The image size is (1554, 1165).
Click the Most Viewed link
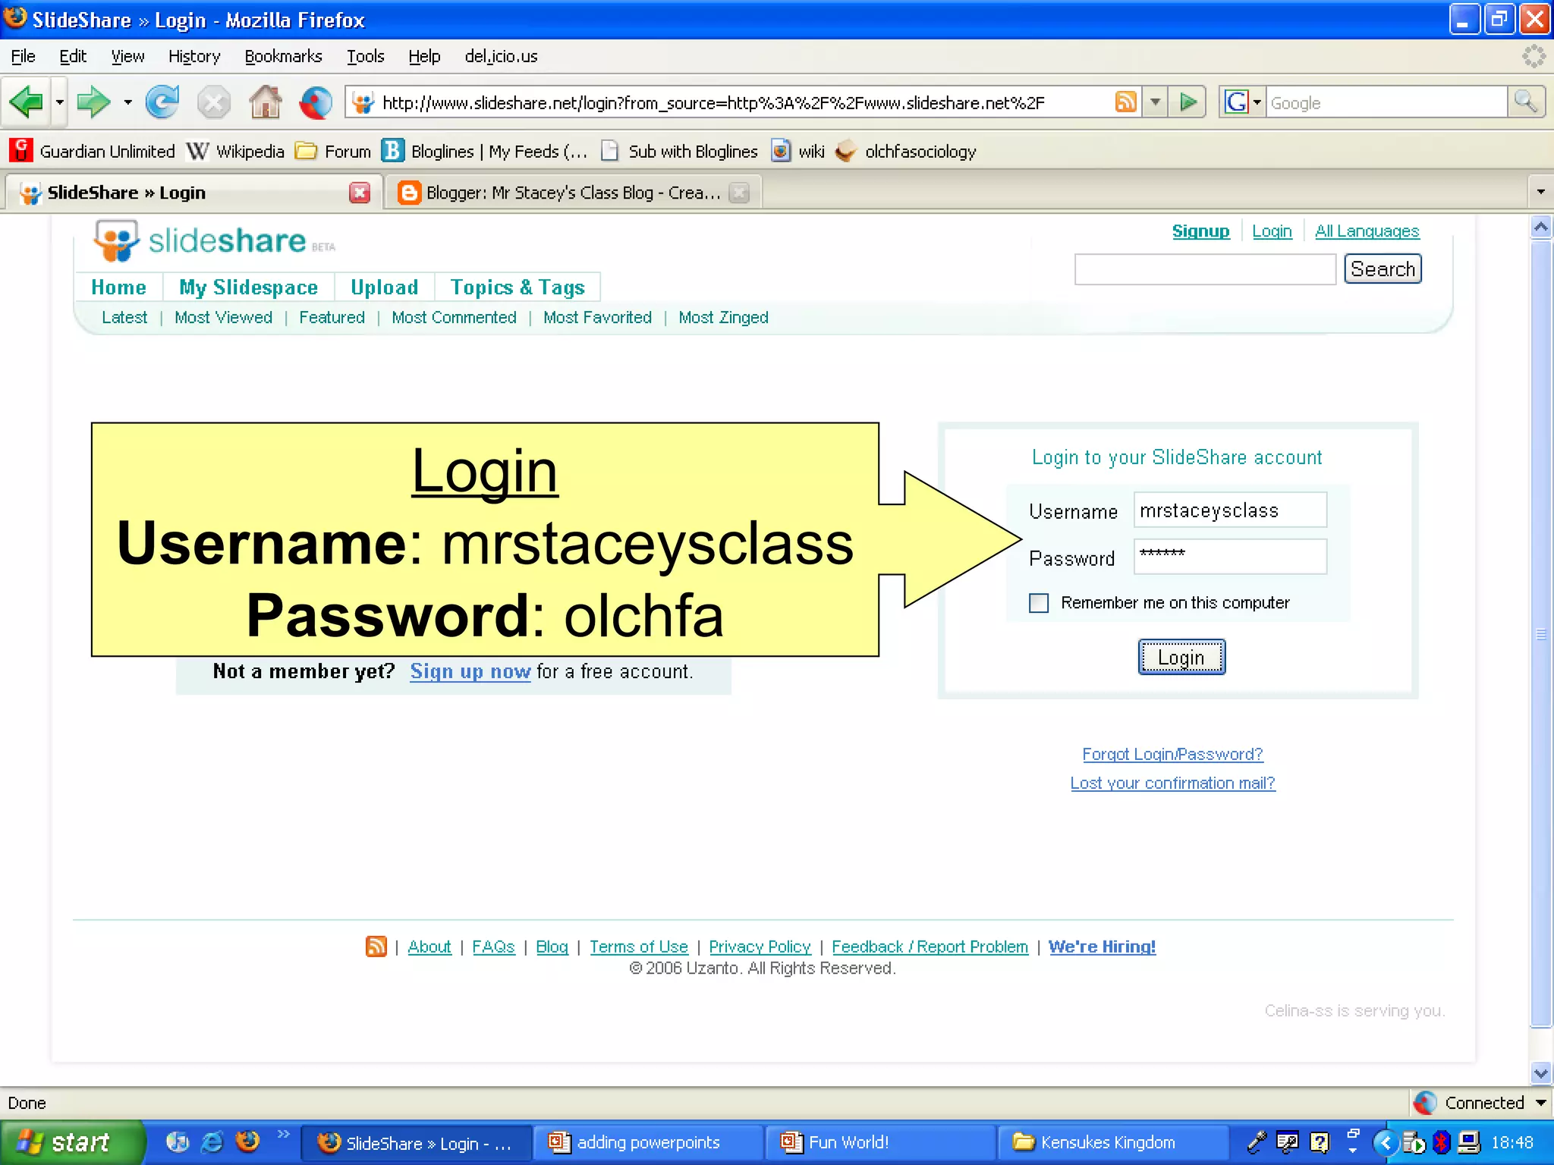(x=223, y=317)
